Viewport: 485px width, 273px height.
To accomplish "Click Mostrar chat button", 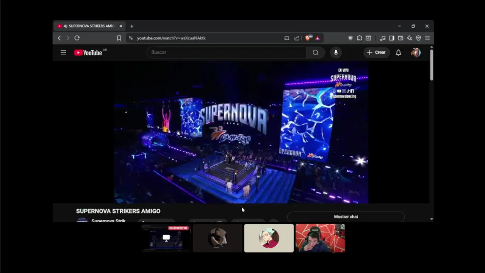I will click(346, 217).
